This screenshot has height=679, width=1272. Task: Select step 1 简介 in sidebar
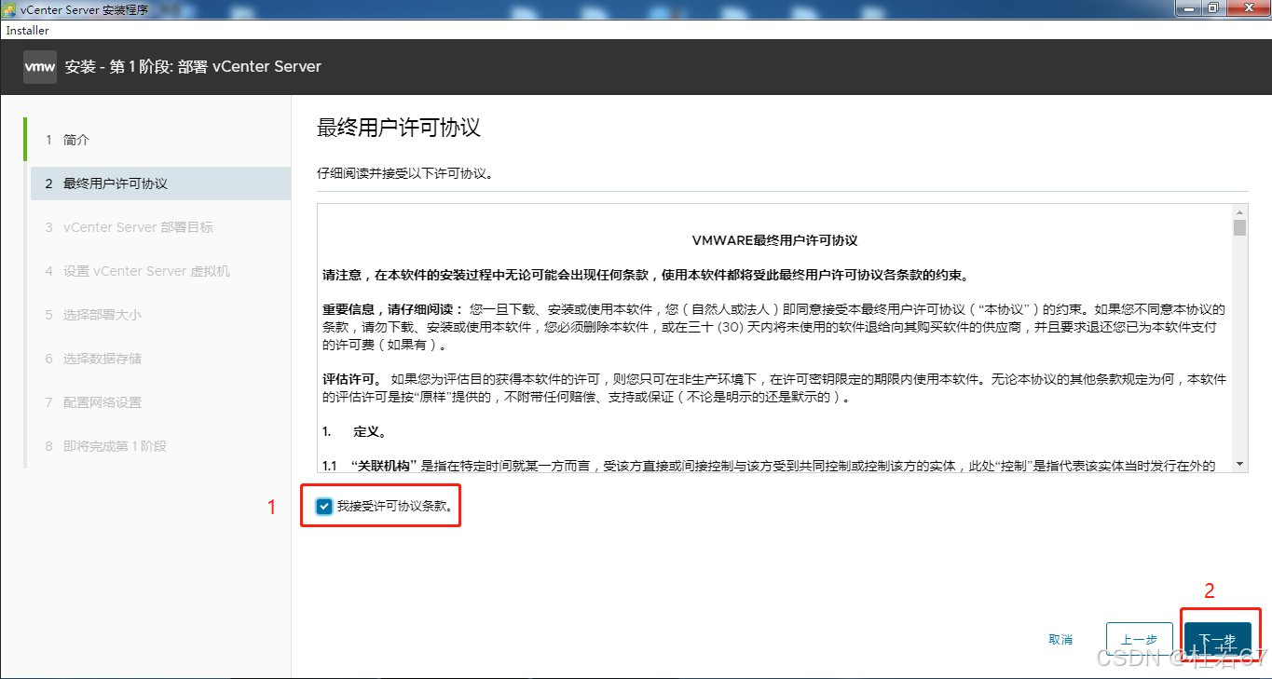[158, 140]
